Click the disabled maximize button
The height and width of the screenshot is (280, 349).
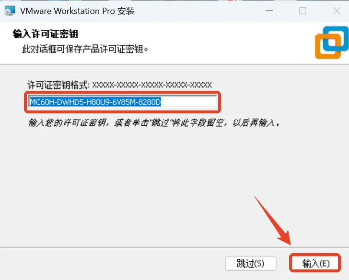pos(302,11)
